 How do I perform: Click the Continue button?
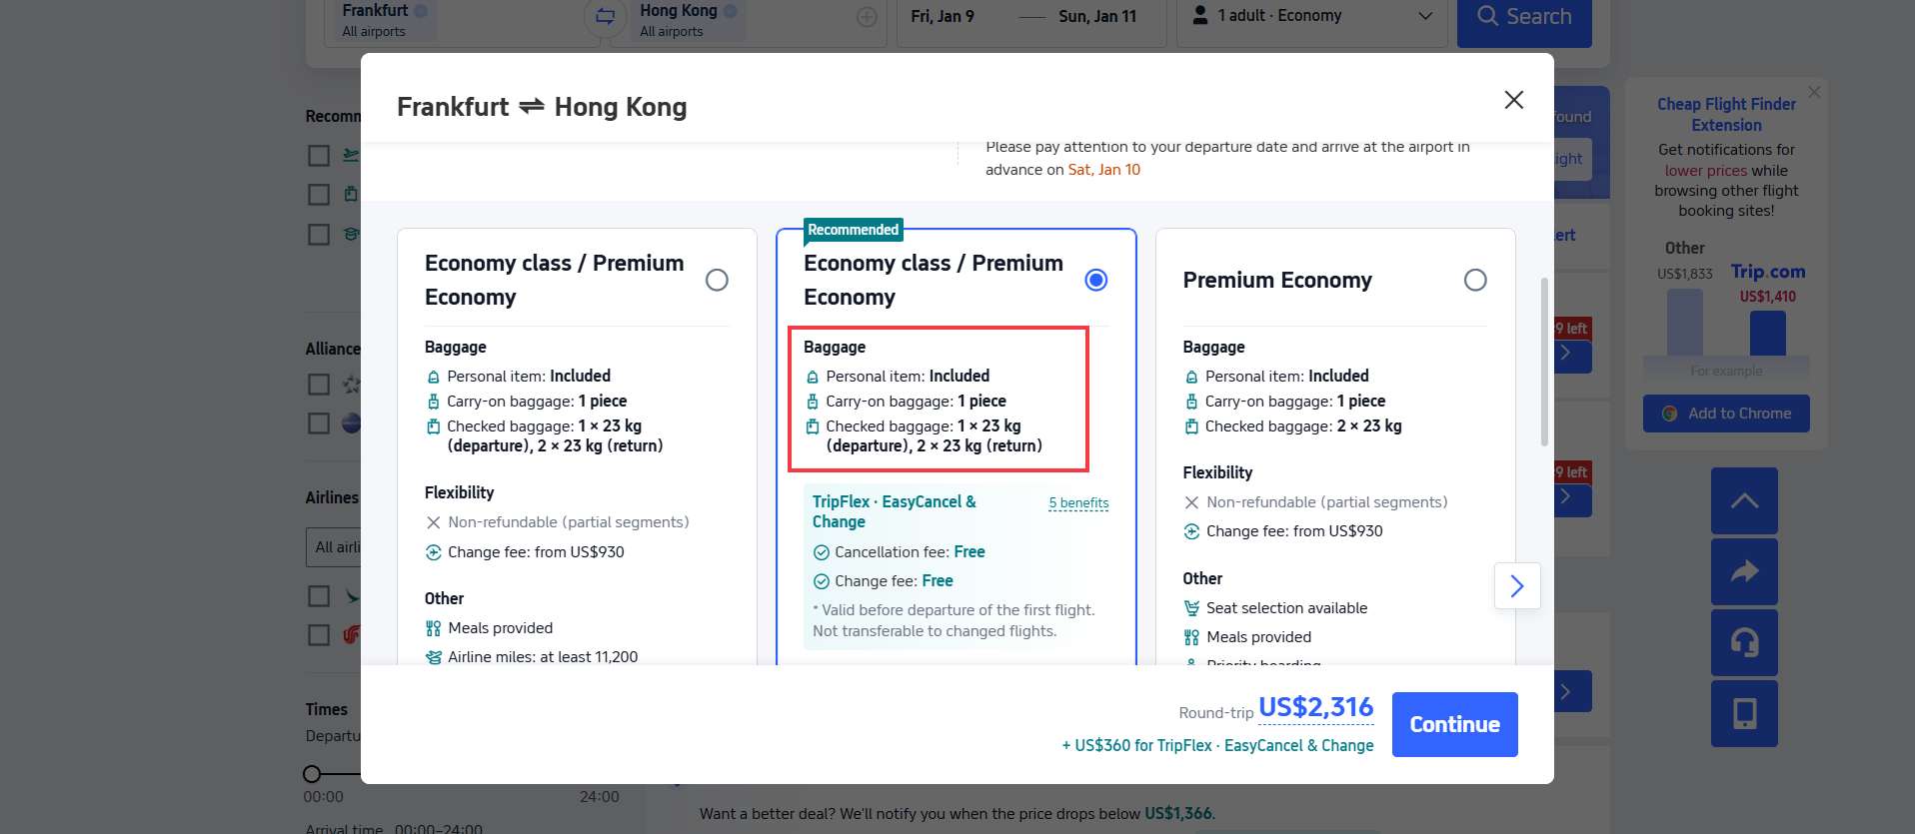click(x=1454, y=723)
